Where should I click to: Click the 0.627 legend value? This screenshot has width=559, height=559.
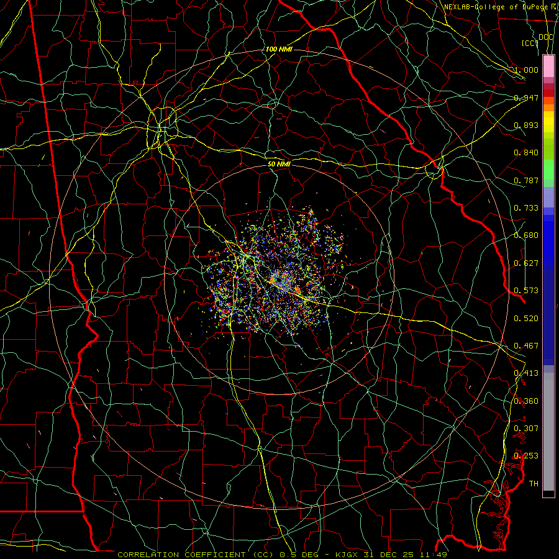click(526, 263)
